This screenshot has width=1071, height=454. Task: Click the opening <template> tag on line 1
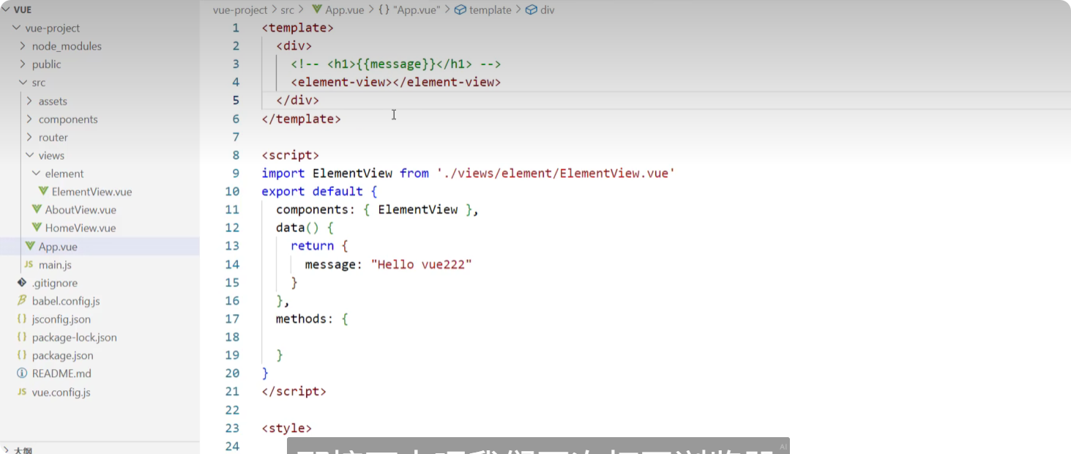(298, 28)
